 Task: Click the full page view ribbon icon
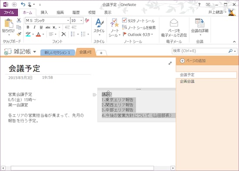tap(208, 5)
